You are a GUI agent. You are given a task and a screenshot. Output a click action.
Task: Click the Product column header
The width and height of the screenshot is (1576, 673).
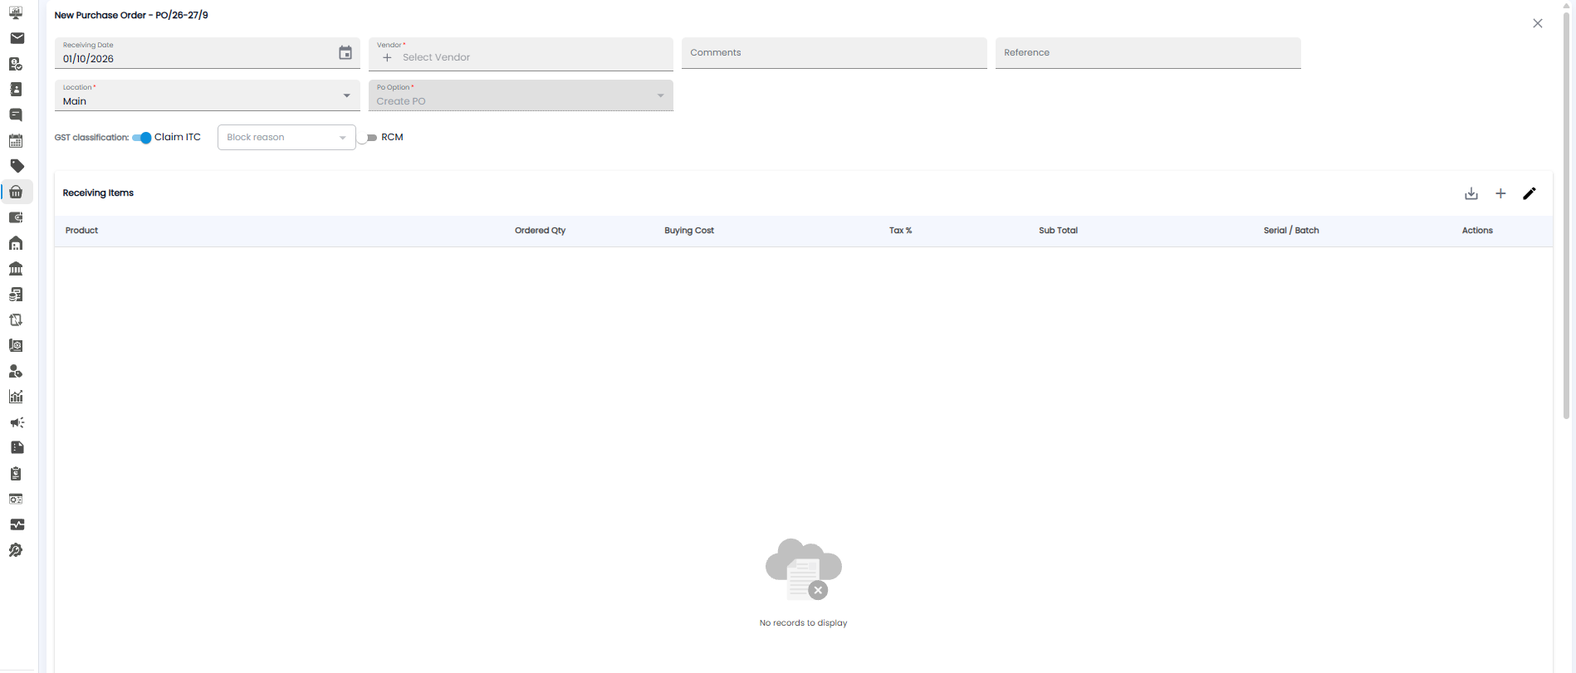click(x=81, y=231)
